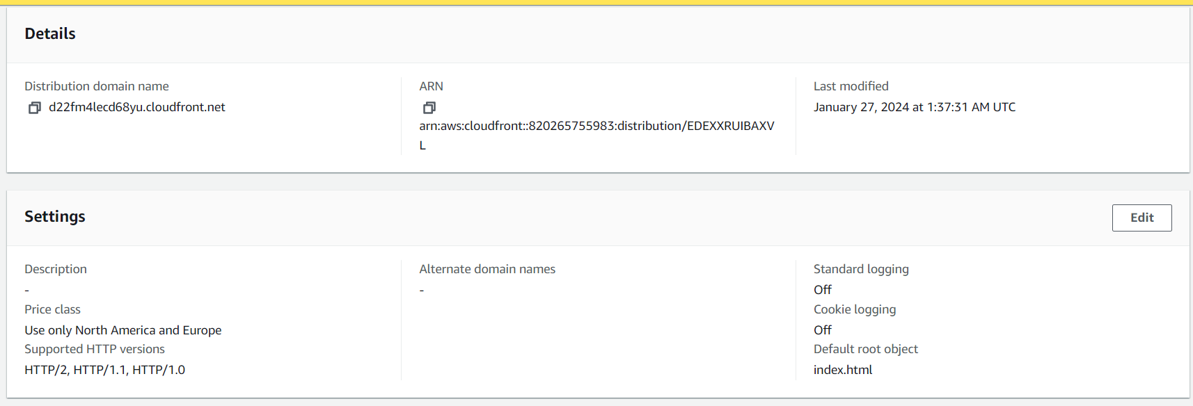Click the d22fm4lecd68yu.cloudfront.net domain text

(x=137, y=107)
